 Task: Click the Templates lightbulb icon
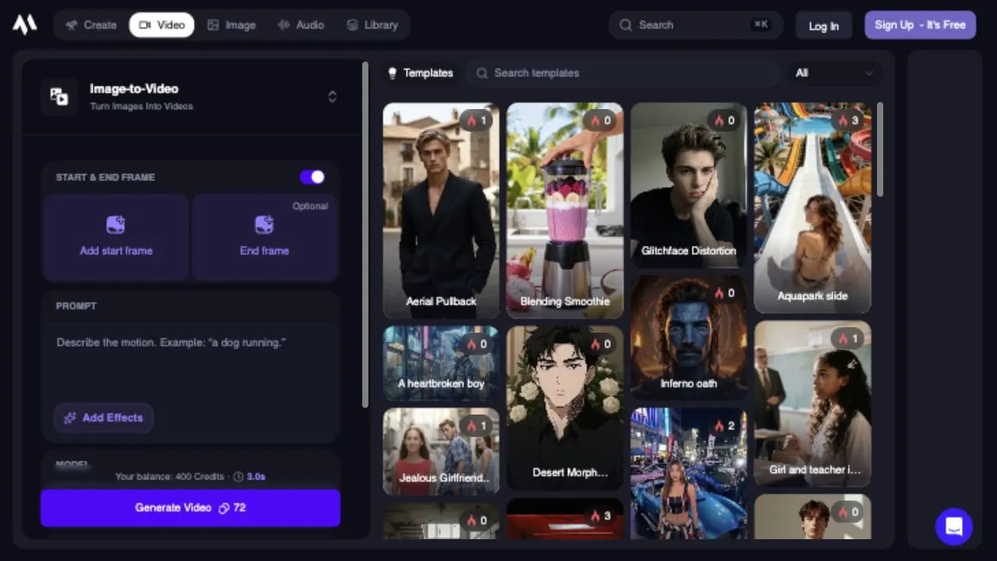point(393,73)
